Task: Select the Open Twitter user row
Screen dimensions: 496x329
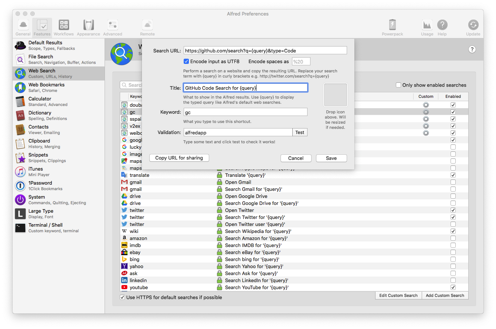Action: tap(294, 224)
